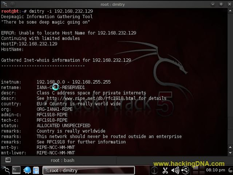This screenshot has height=175, width=233.
Task: Click 'Class C address space for private internets'
Action: [x=91, y=93]
